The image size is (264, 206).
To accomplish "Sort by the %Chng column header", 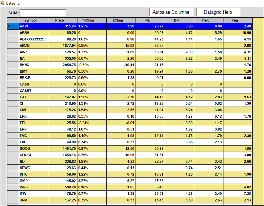I will coord(92,20).
